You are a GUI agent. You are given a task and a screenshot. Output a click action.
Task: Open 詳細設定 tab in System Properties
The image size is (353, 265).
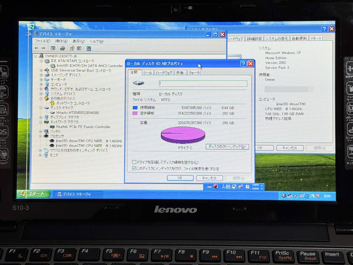click(254, 39)
